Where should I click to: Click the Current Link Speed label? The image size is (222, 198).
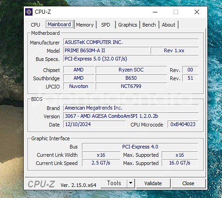(x=57, y=163)
